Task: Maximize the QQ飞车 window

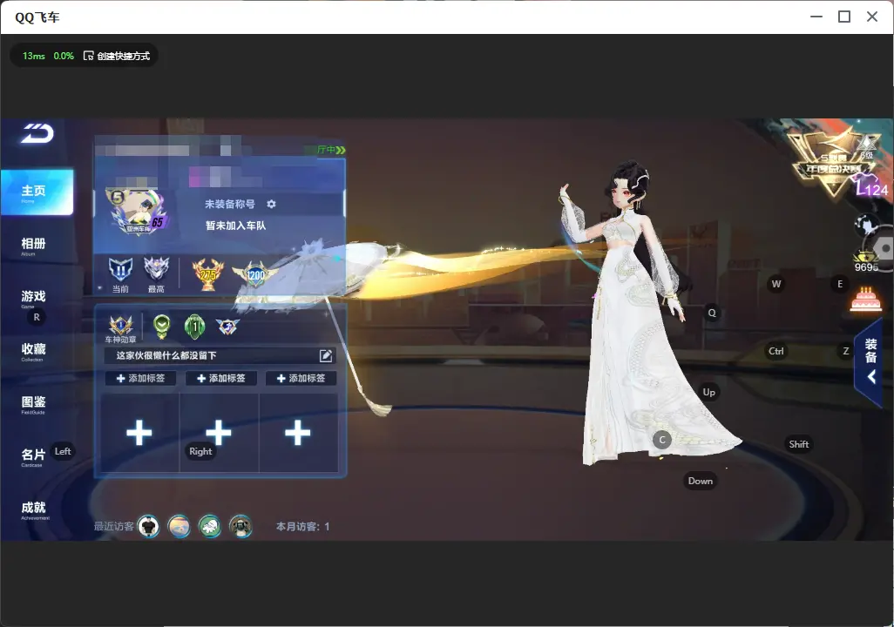Action: pyautogui.click(x=844, y=17)
